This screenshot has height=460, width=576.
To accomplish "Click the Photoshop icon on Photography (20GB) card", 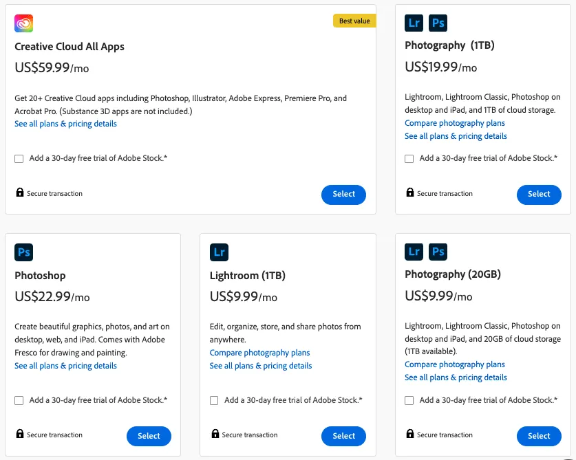I will [438, 252].
